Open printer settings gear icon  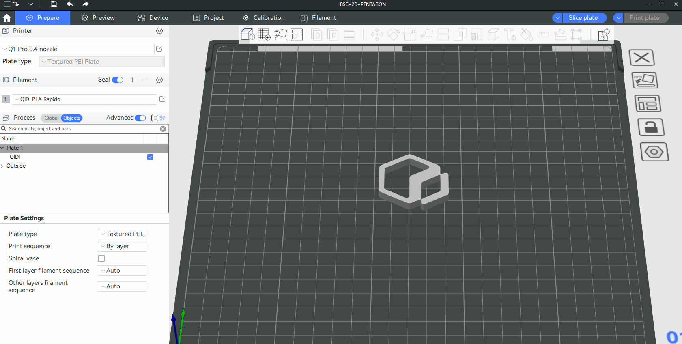tap(159, 31)
